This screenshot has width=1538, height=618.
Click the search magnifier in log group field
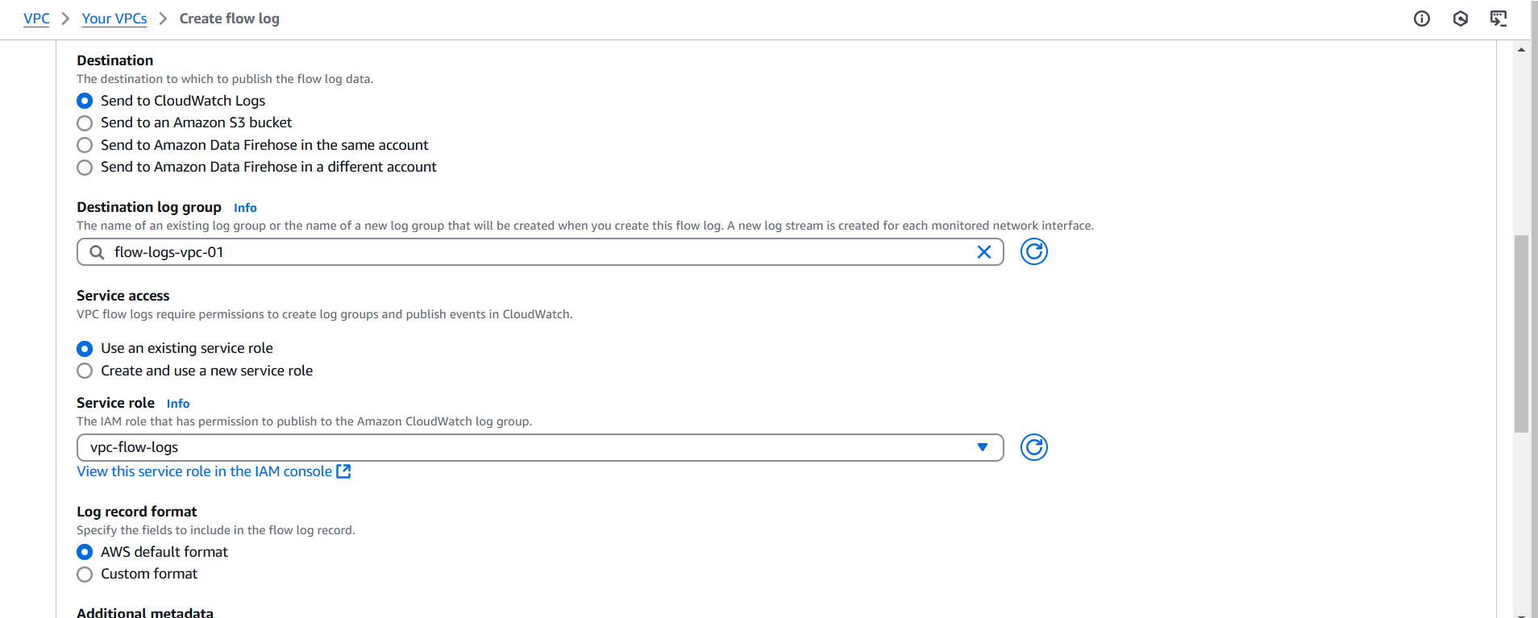(97, 252)
